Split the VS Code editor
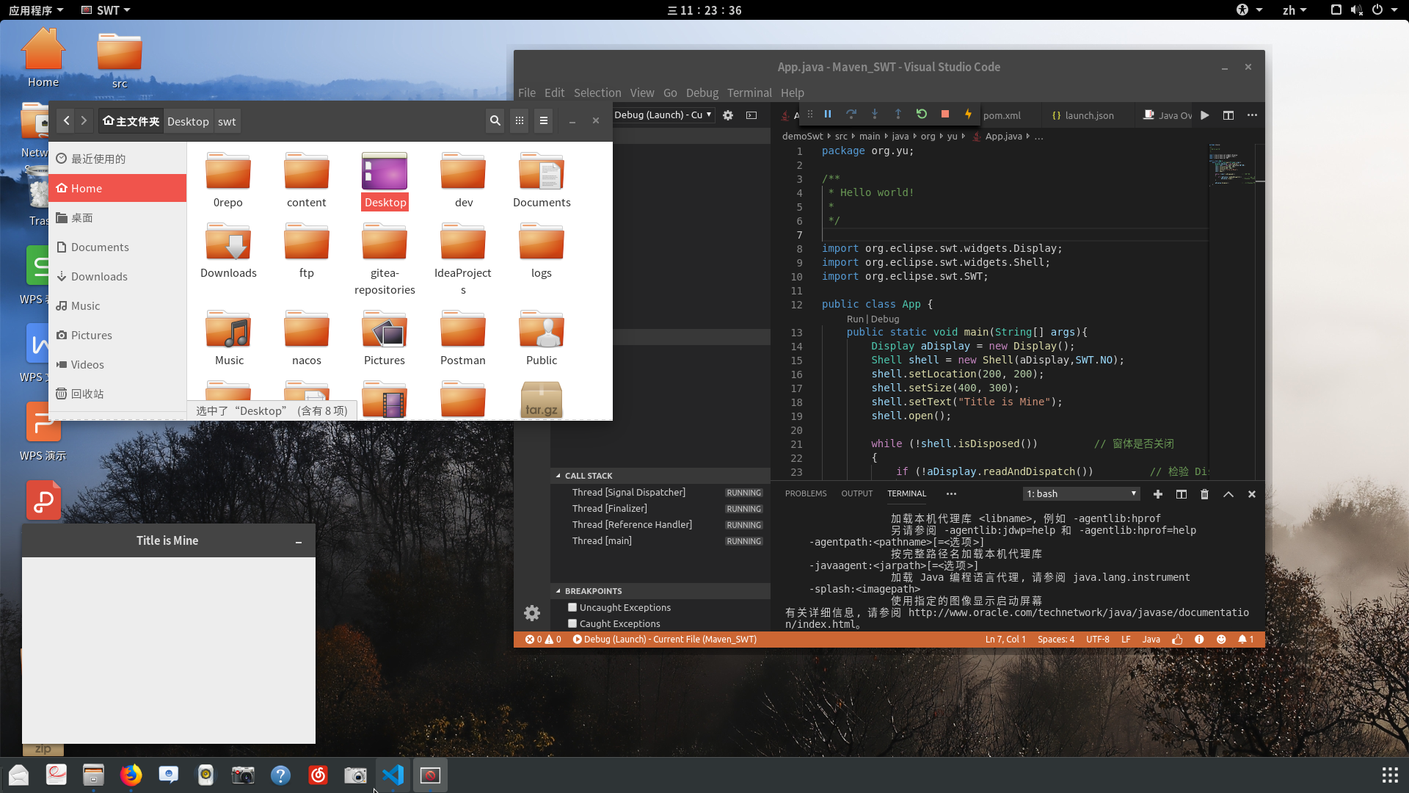1409x793 pixels. click(x=1228, y=115)
